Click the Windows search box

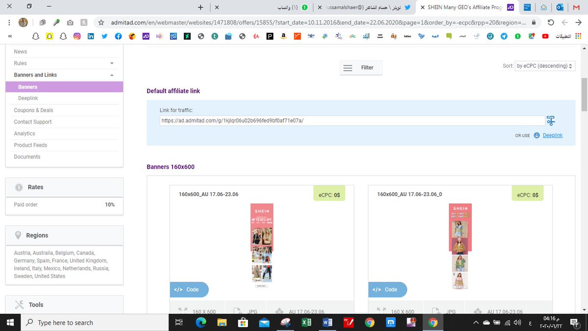(94, 323)
